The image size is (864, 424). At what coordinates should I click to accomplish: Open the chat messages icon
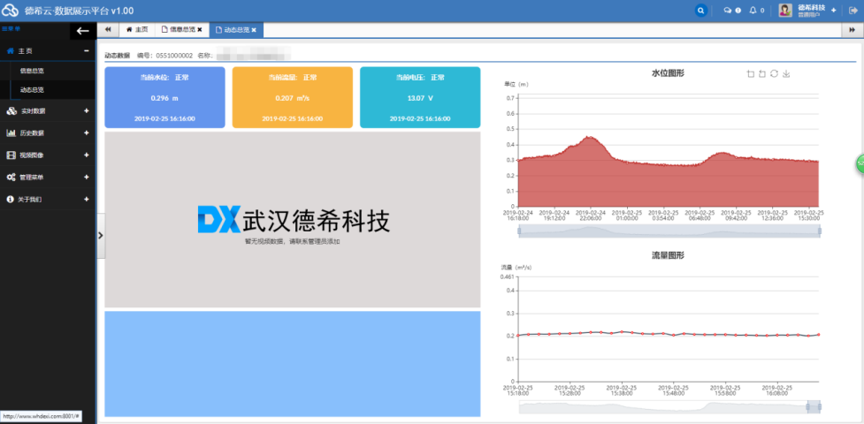click(730, 11)
